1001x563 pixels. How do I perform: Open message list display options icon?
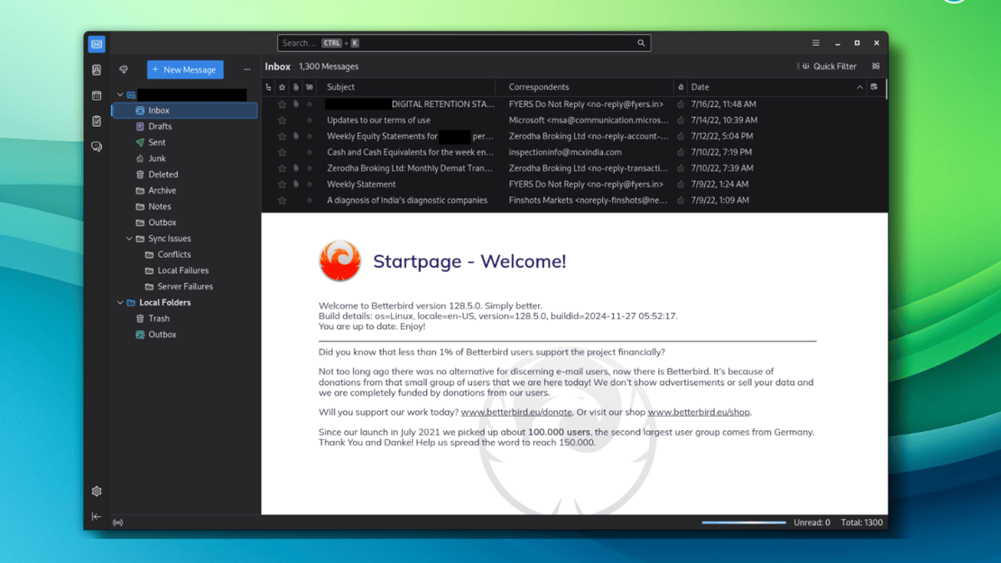[876, 67]
